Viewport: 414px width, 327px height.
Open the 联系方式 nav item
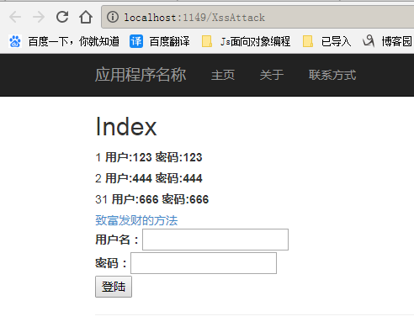(x=332, y=75)
